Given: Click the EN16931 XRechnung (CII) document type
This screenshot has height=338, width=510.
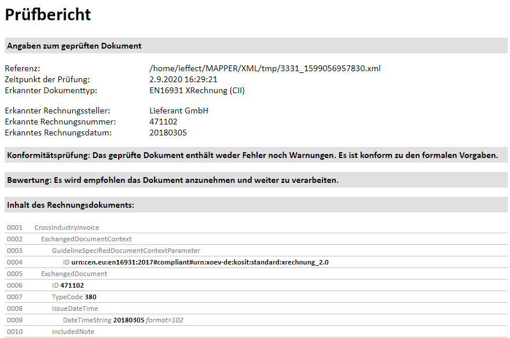Looking at the screenshot, I should click(x=197, y=90).
